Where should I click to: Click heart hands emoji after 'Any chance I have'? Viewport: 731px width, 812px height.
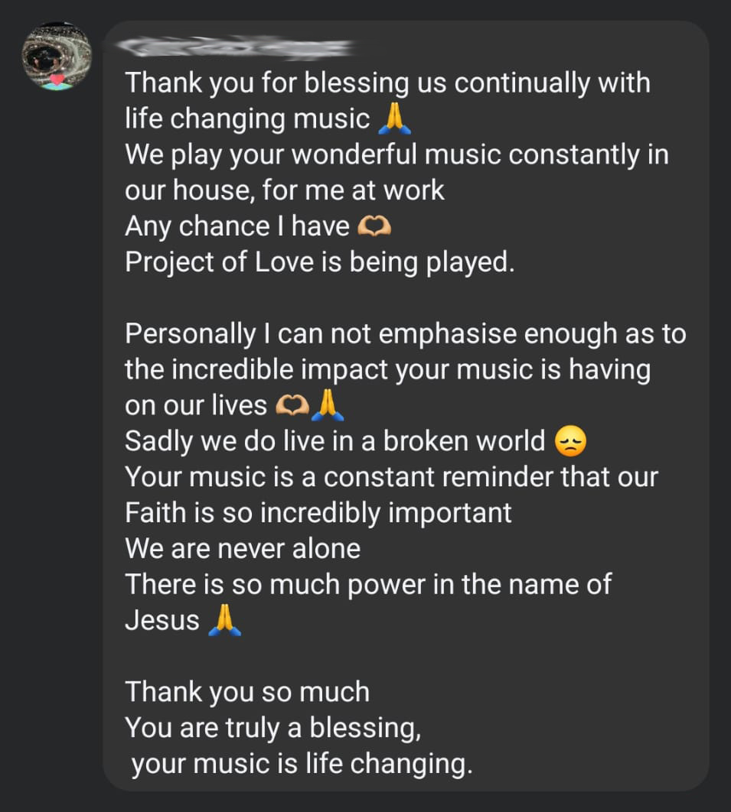coord(375,227)
